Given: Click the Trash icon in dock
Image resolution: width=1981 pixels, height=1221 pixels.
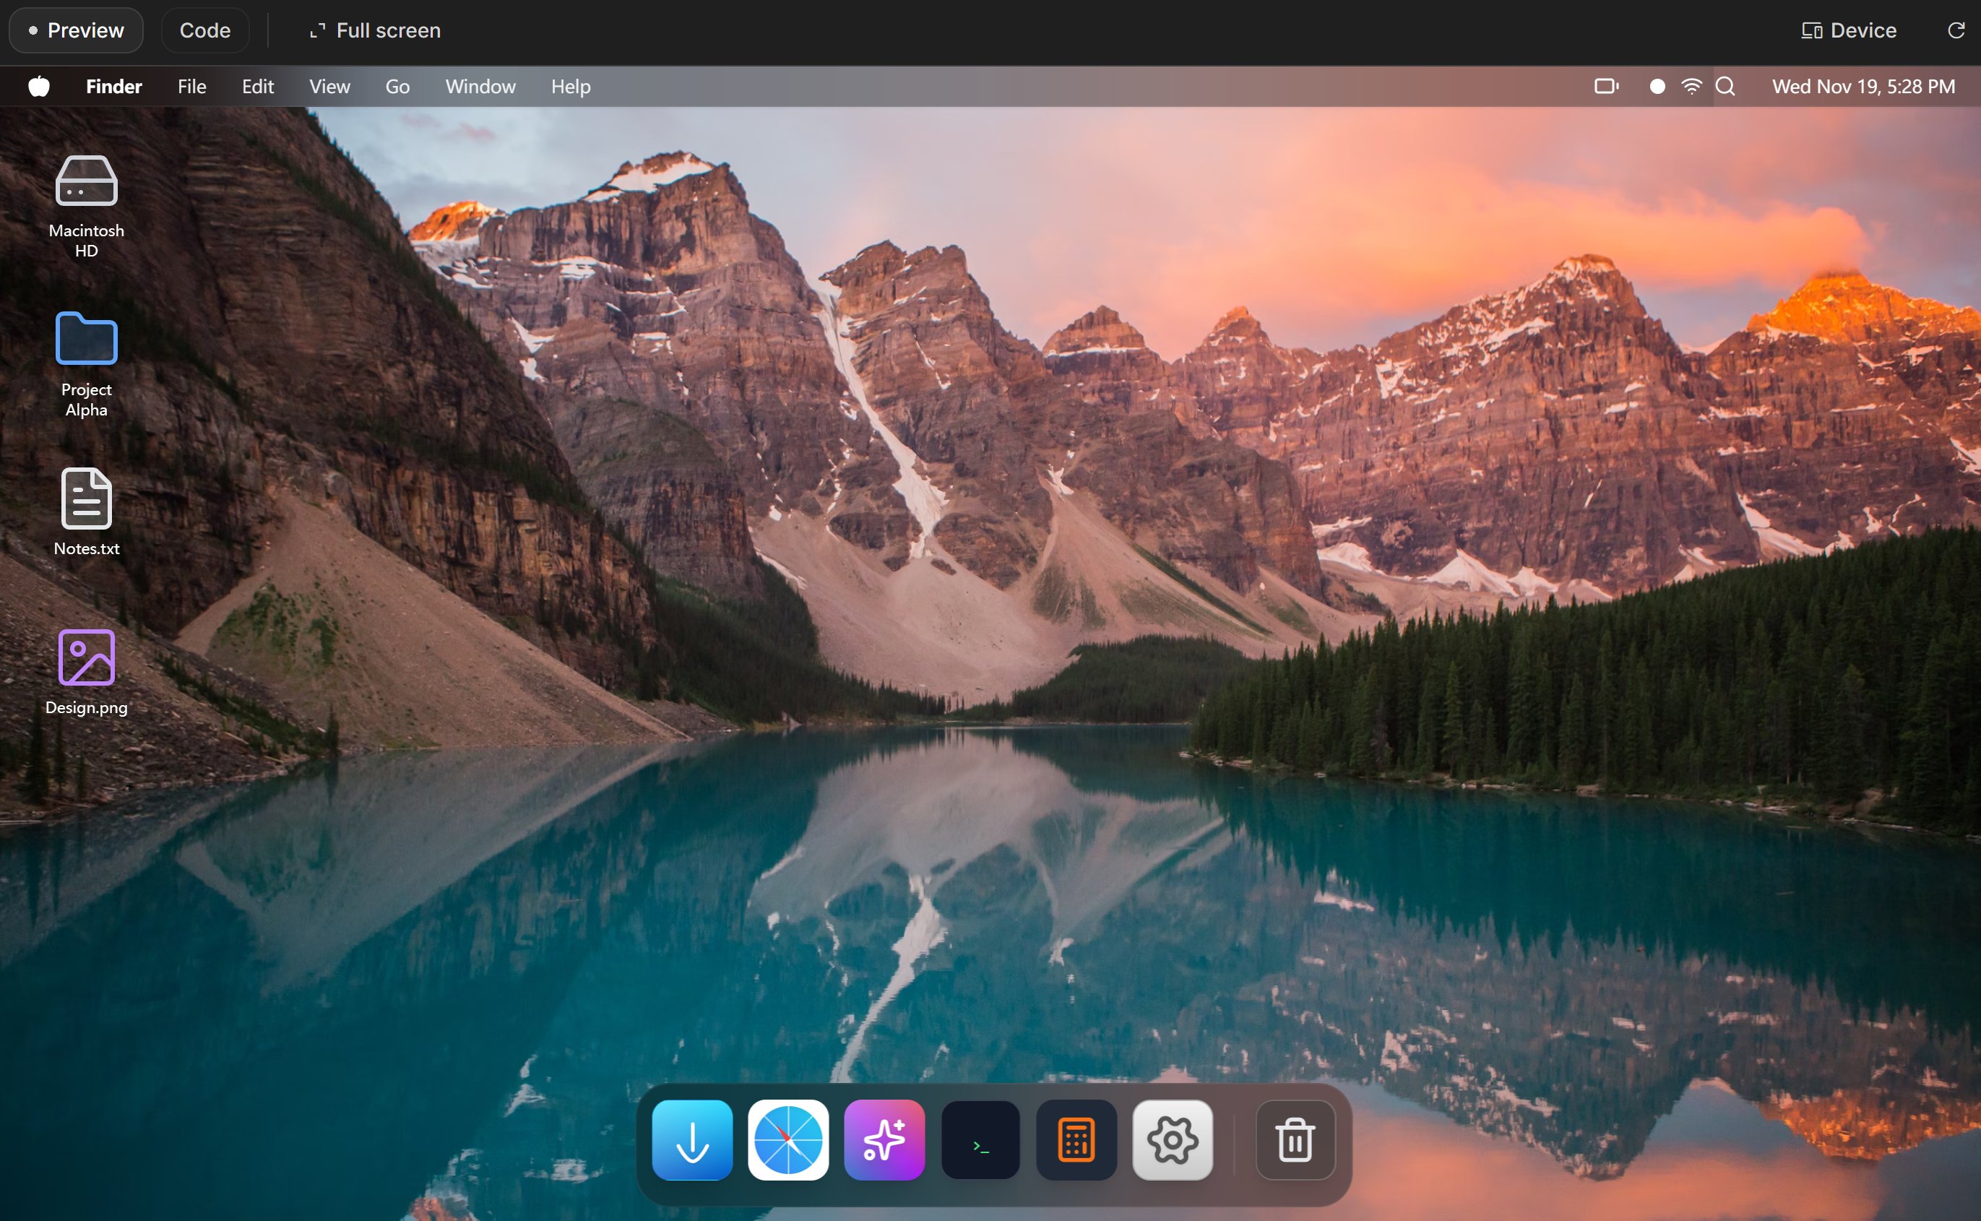Looking at the screenshot, I should click(x=1295, y=1139).
